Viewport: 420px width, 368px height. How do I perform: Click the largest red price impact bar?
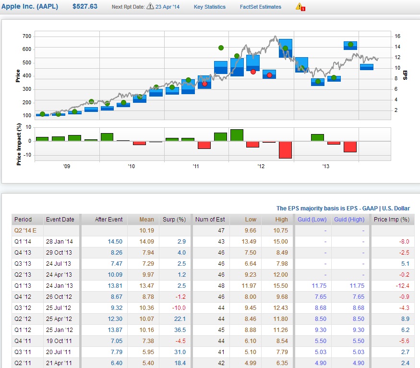tap(286, 150)
